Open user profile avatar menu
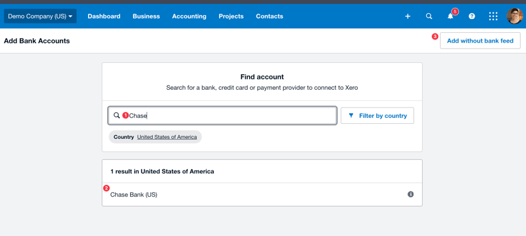This screenshot has width=526, height=236. coord(515,16)
